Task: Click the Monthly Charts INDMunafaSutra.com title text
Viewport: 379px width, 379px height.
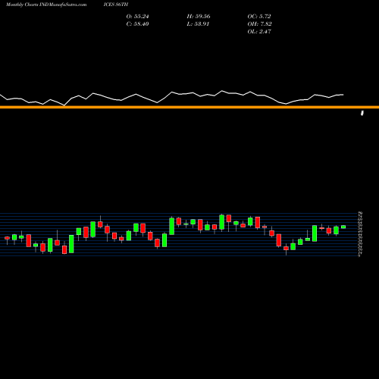Action: point(46,5)
